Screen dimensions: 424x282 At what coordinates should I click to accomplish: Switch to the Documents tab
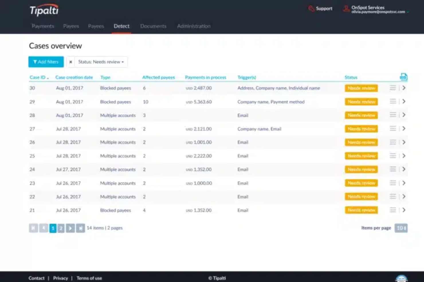pos(153,26)
